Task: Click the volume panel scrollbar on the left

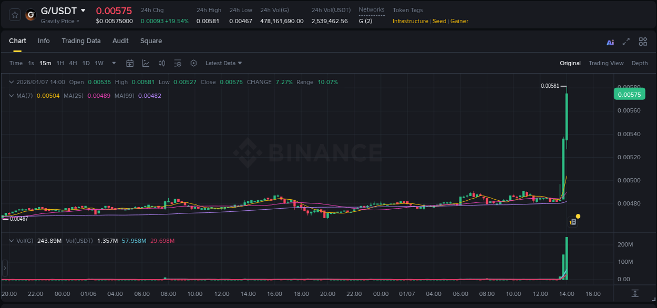Action: tap(4, 268)
